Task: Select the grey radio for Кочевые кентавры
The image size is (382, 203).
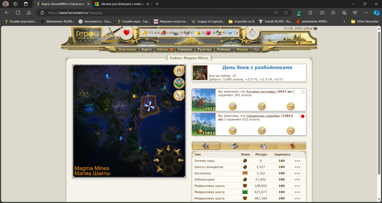Action: [x=303, y=92]
